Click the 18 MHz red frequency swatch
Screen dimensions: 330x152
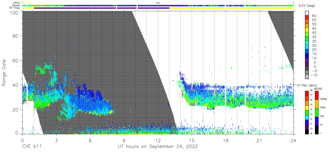307,94
